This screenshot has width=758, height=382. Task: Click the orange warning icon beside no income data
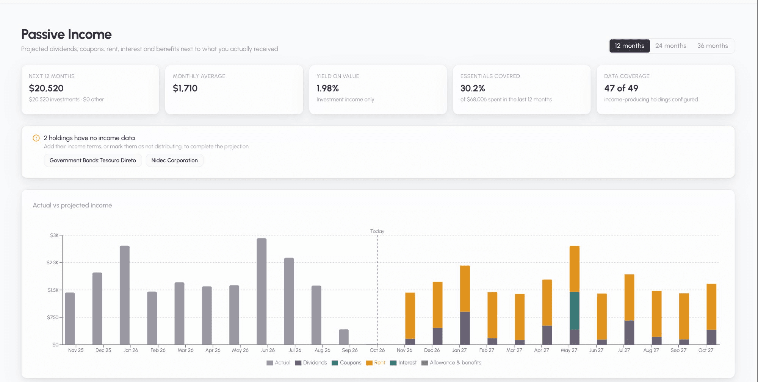pyautogui.click(x=36, y=138)
